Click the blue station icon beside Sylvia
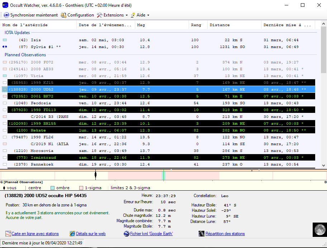Screen dimensions: 327x248 [x=5, y=47]
